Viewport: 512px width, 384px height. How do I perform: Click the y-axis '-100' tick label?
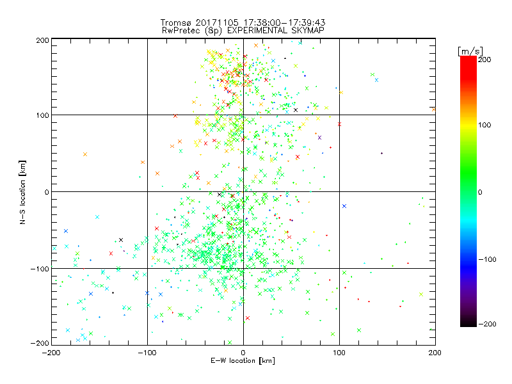[40, 269]
